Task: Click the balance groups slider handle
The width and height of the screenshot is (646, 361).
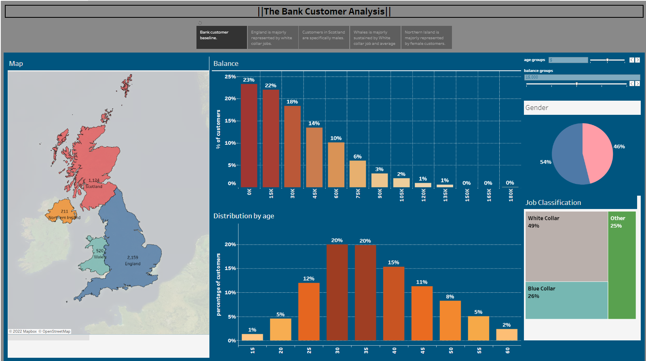Action: [x=576, y=84]
